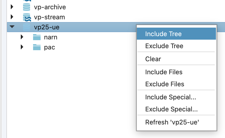This screenshot has height=138, width=225.
Task: Collapse the vp25-ue depot
Action: (x=12, y=27)
